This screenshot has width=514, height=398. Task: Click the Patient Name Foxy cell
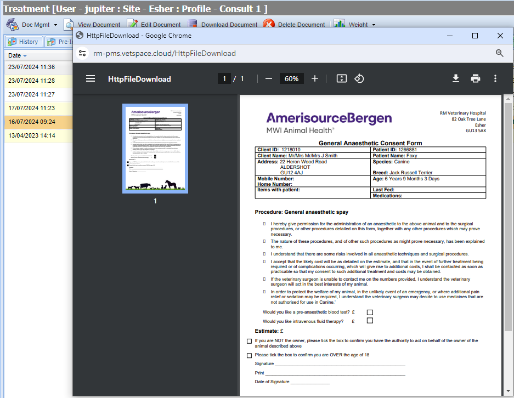point(428,156)
